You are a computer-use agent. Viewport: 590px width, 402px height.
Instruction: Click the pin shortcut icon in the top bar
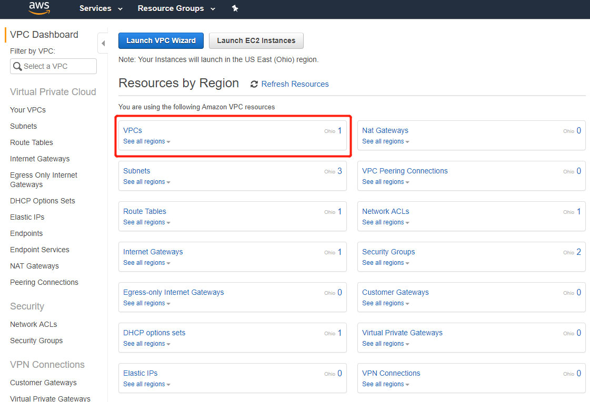pyautogui.click(x=235, y=8)
